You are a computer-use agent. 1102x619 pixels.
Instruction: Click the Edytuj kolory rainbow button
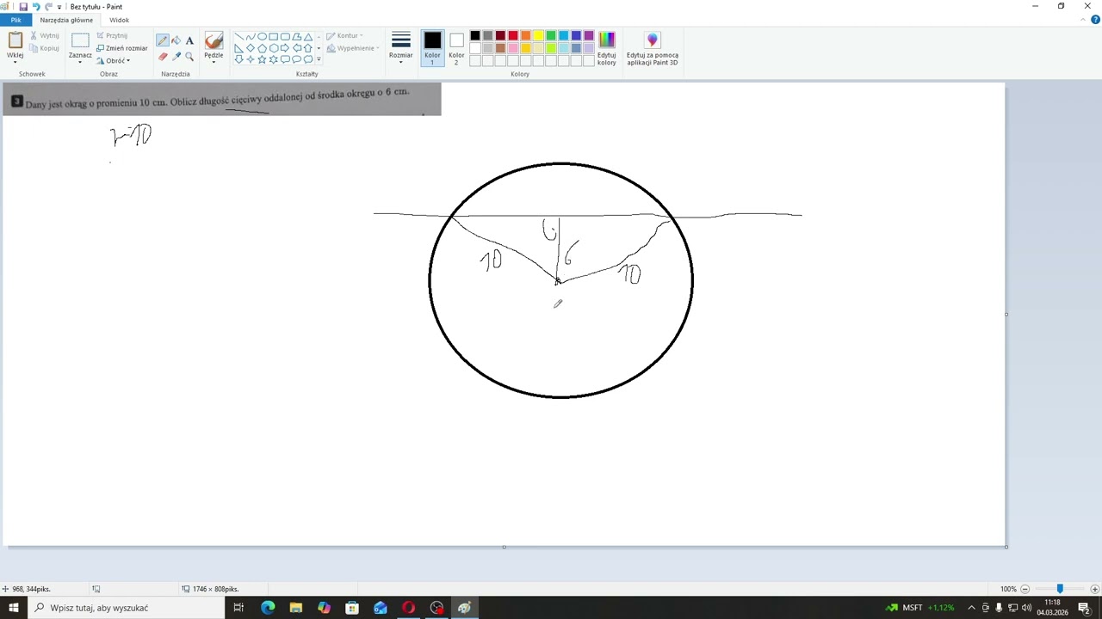pyautogui.click(x=607, y=49)
